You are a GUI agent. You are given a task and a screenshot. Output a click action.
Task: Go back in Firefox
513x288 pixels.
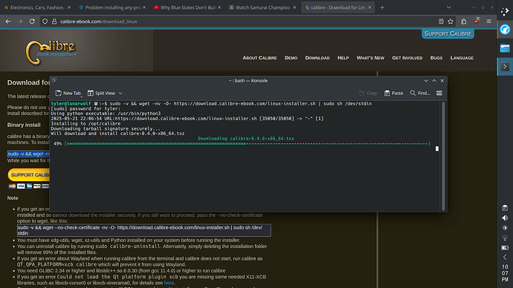pyautogui.click(x=8, y=22)
